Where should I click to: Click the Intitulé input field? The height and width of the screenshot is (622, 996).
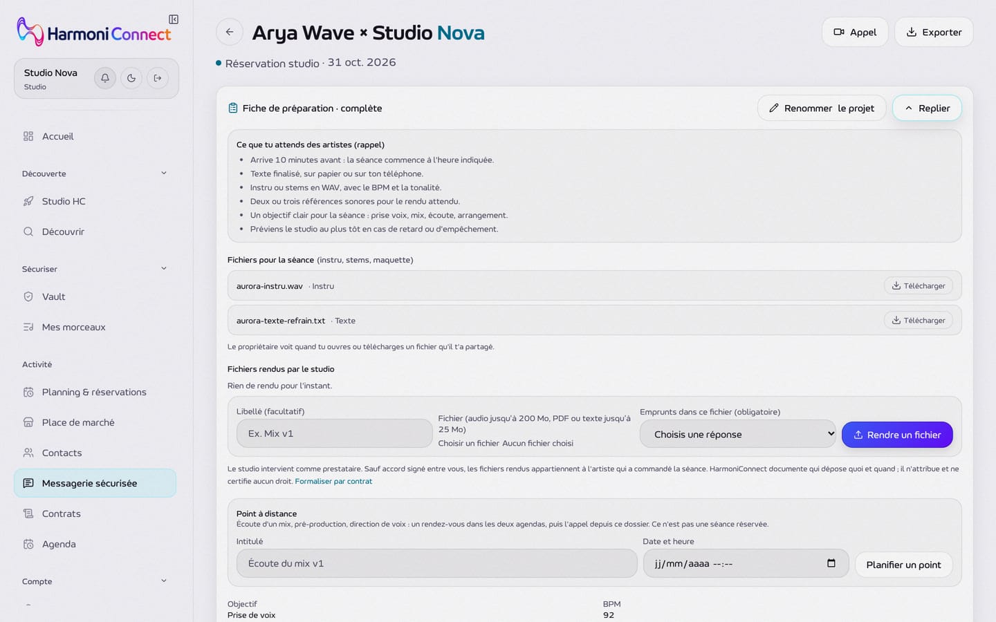[437, 563]
